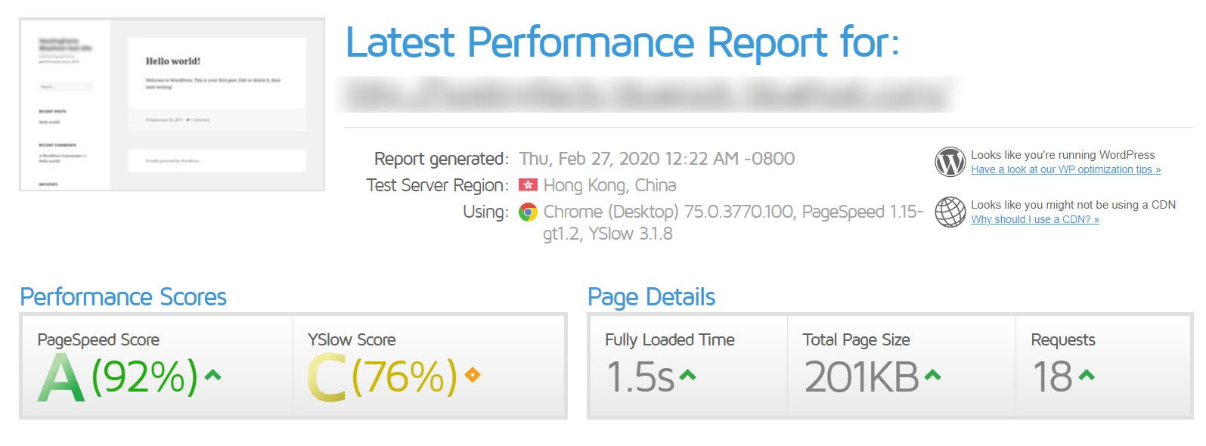The height and width of the screenshot is (446, 1206).
Task: Open the WP optimization tips link
Action: click(1065, 169)
